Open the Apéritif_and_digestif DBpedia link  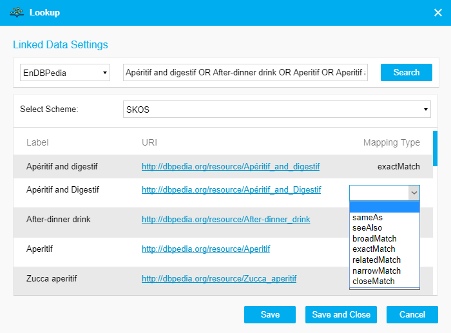[231, 167]
